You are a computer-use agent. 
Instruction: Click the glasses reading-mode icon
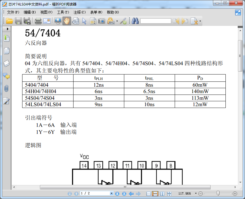click(x=76, y=21)
